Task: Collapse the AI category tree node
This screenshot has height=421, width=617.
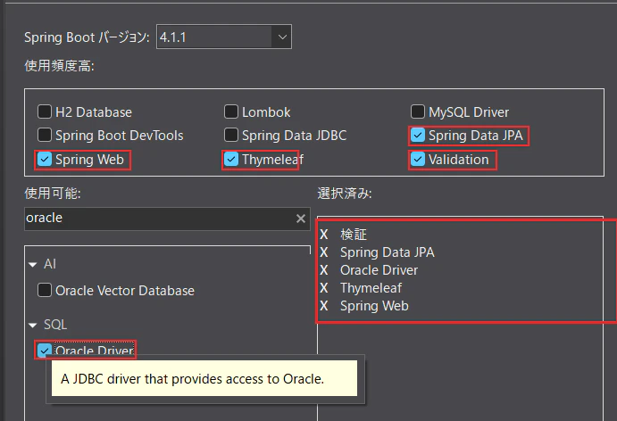Action: 33,265
